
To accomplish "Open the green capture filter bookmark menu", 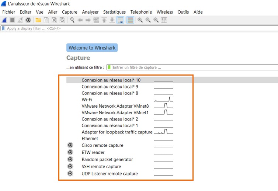I will coord(109,67).
